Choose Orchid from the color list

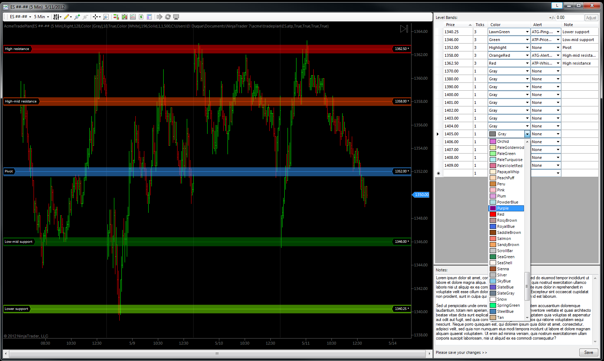(x=506, y=141)
